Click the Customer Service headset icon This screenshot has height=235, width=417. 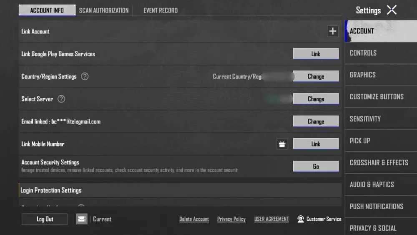tap(301, 219)
